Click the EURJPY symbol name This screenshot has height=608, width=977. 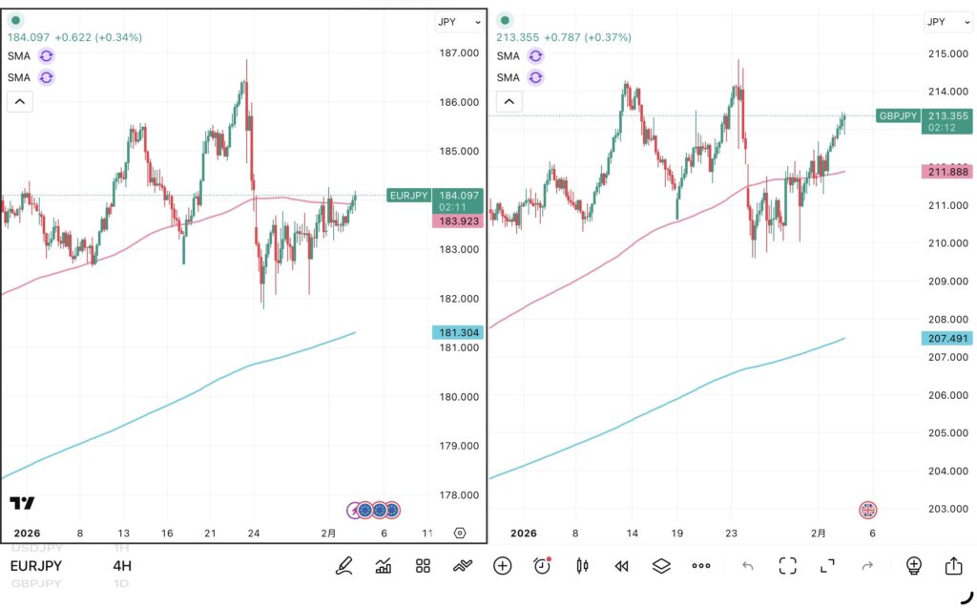(x=36, y=566)
